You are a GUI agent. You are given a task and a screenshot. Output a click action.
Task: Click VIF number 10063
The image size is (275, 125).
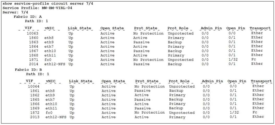[32, 33]
